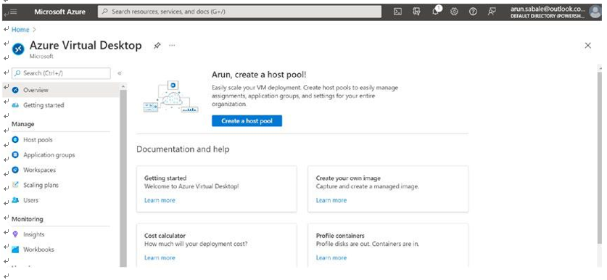Viewport: 607px width, 280px height.
Task: Click the Getting started cloud icon
Action: pos(15,105)
